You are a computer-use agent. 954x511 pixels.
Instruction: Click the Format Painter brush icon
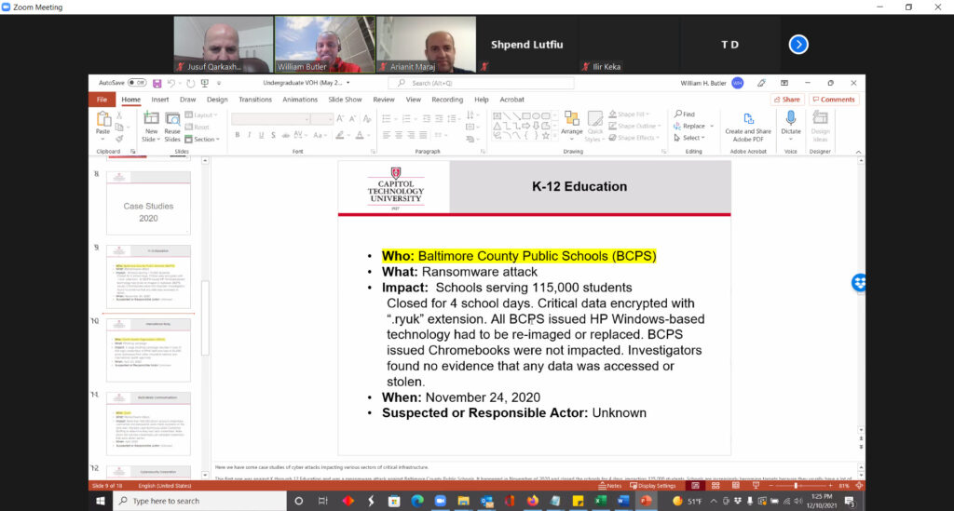click(x=119, y=139)
